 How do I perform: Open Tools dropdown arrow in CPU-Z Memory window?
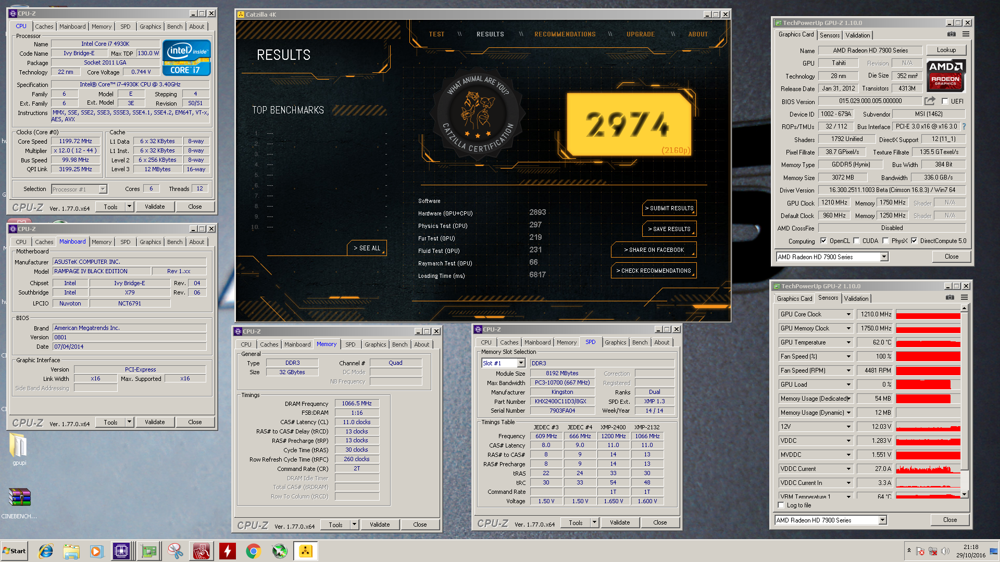coord(354,525)
